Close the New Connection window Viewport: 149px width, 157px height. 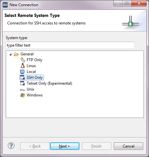point(139,3)
